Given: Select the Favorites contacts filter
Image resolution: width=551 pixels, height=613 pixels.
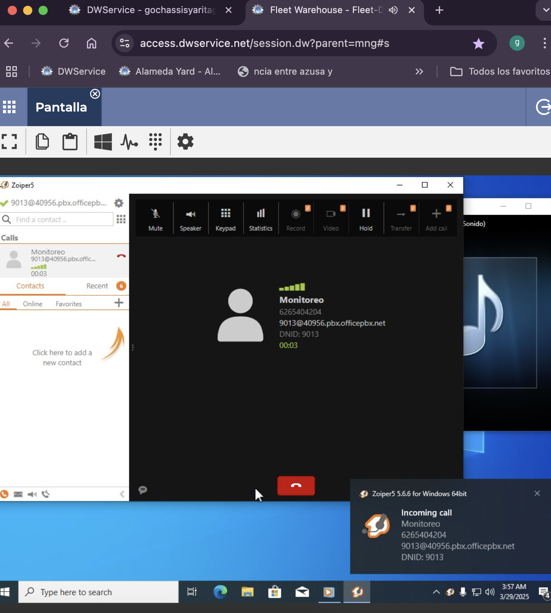Looking at the screenshot, I should tap(69, 304).
